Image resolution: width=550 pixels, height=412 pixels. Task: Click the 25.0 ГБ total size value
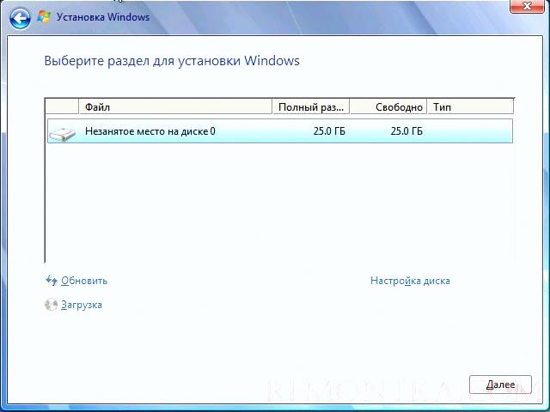329,131
